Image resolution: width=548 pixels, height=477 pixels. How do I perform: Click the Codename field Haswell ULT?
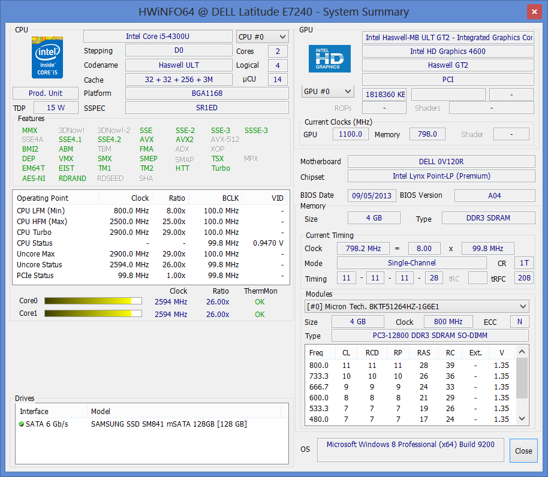(x=179, y=65)
